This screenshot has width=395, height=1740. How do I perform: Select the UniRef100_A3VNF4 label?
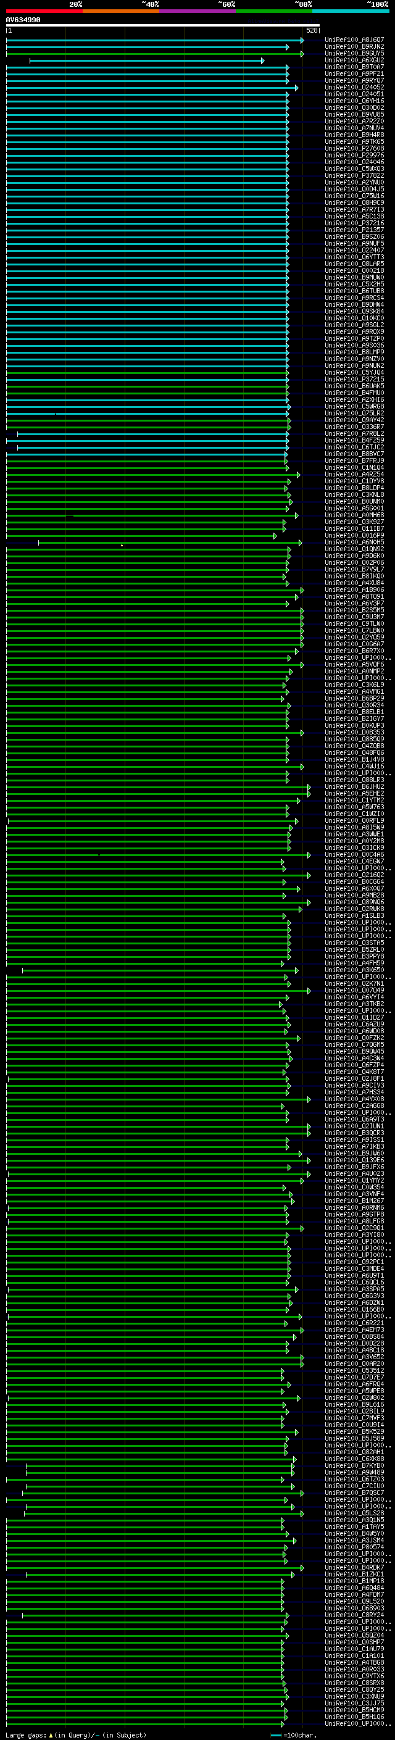click(x=354, y=1194)
